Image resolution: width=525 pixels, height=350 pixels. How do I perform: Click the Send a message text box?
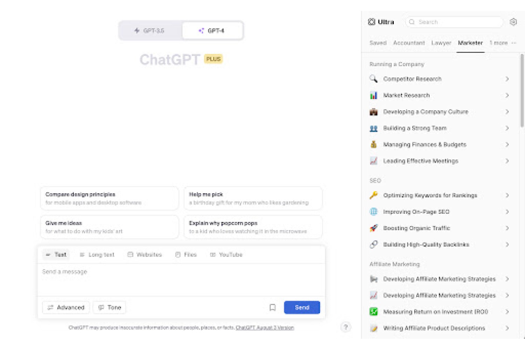click(181, 280)
